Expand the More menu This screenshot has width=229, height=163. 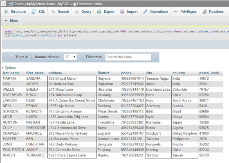pos(11,21)
